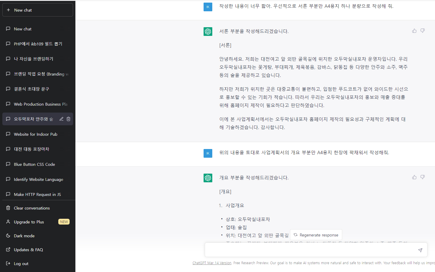Viewport: 435px width, 272px height.
Task: Open 'PHP에서 ikb109 필드 뽑기' conversation
Action: (x=38, y=44)
